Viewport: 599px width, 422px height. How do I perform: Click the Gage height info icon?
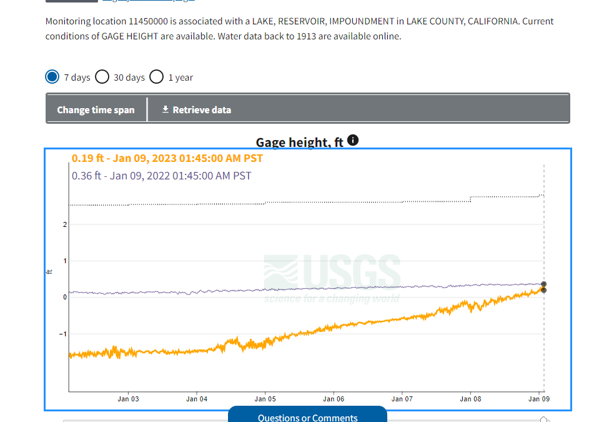click(x=353, y=140)
